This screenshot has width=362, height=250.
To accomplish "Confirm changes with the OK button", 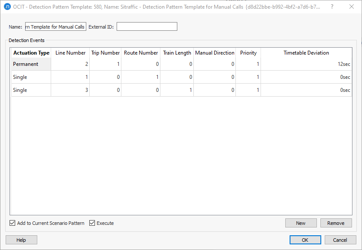I will click(x=305, y=240).
